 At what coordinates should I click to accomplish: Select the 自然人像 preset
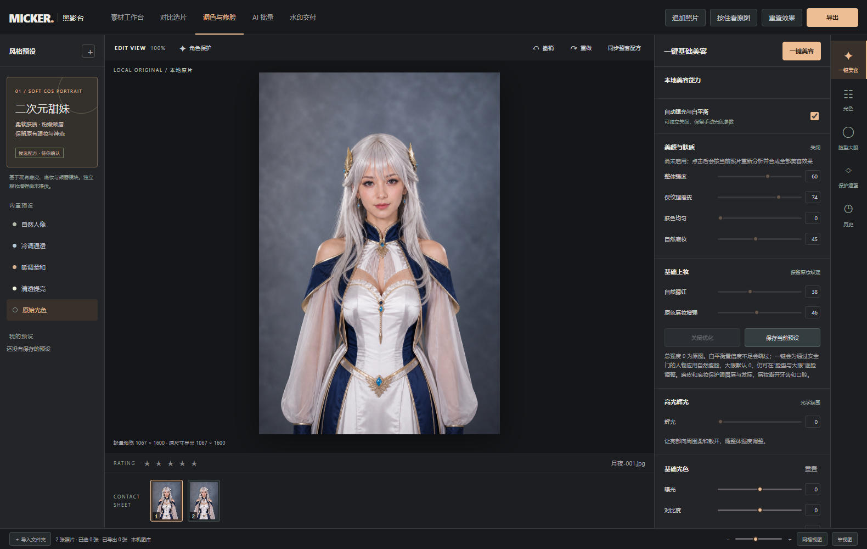52,225
